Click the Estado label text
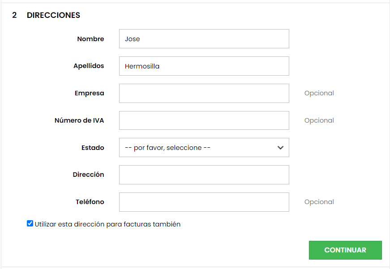 [x=93, y=148]
